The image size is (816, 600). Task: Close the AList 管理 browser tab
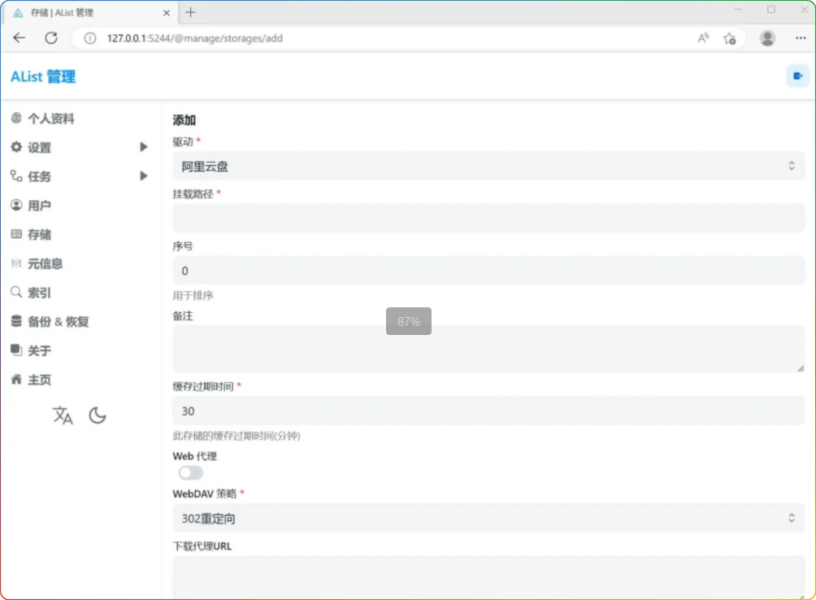click(x=167, y=13)
